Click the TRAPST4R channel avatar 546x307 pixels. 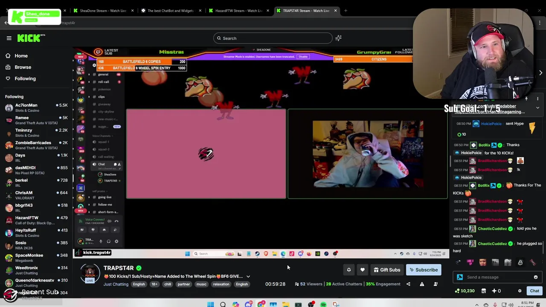point(90,274)
